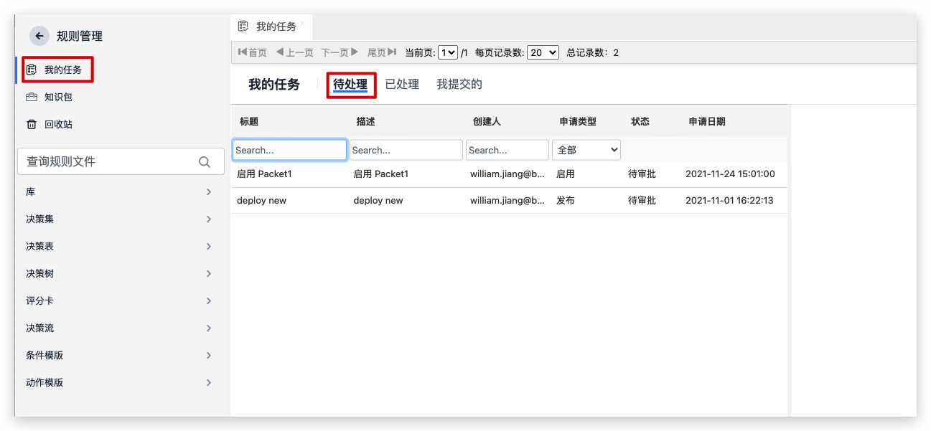The width and height of the screenshot is (931, 431).
Task: Click the 回收站 trash icon
Action: tap(32, 124)
